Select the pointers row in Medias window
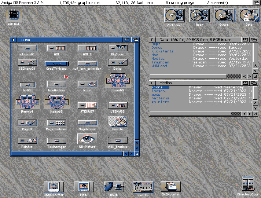Image resolution: width=261 pixels, height=198 pixels. coord(202,102)
